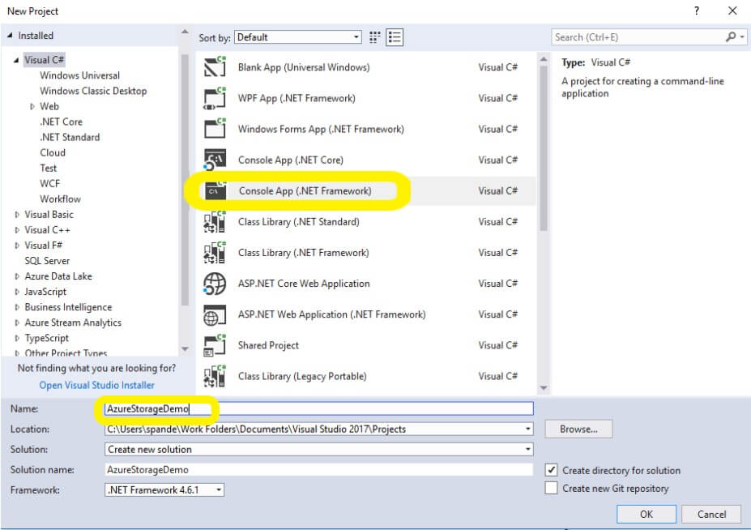The image size is (751, 530).
Task: Select Class Library (Legacy Portable) template name
Action: coord(302,376)
